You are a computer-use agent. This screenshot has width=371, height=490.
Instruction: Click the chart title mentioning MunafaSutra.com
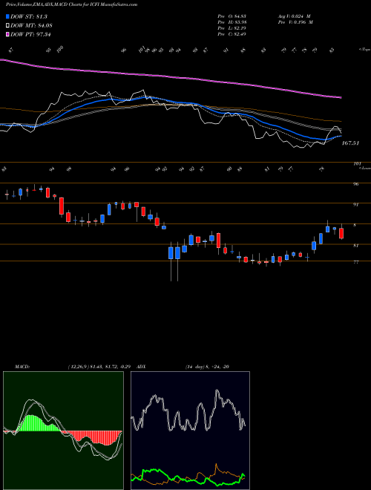click(72, 4)
